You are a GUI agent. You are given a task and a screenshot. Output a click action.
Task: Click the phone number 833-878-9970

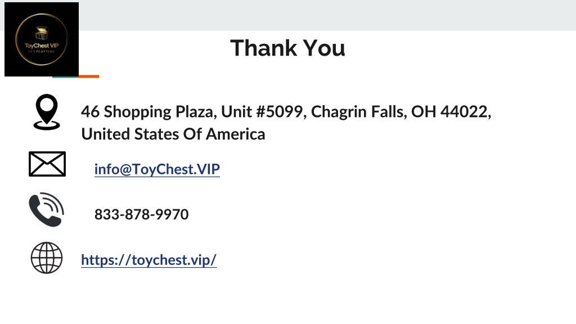[141, 214]
